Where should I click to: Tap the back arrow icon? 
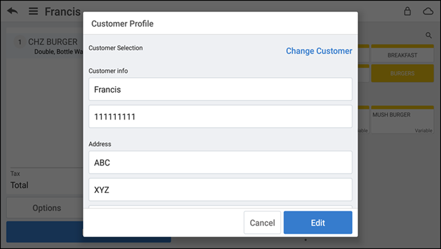click(13, 11)
